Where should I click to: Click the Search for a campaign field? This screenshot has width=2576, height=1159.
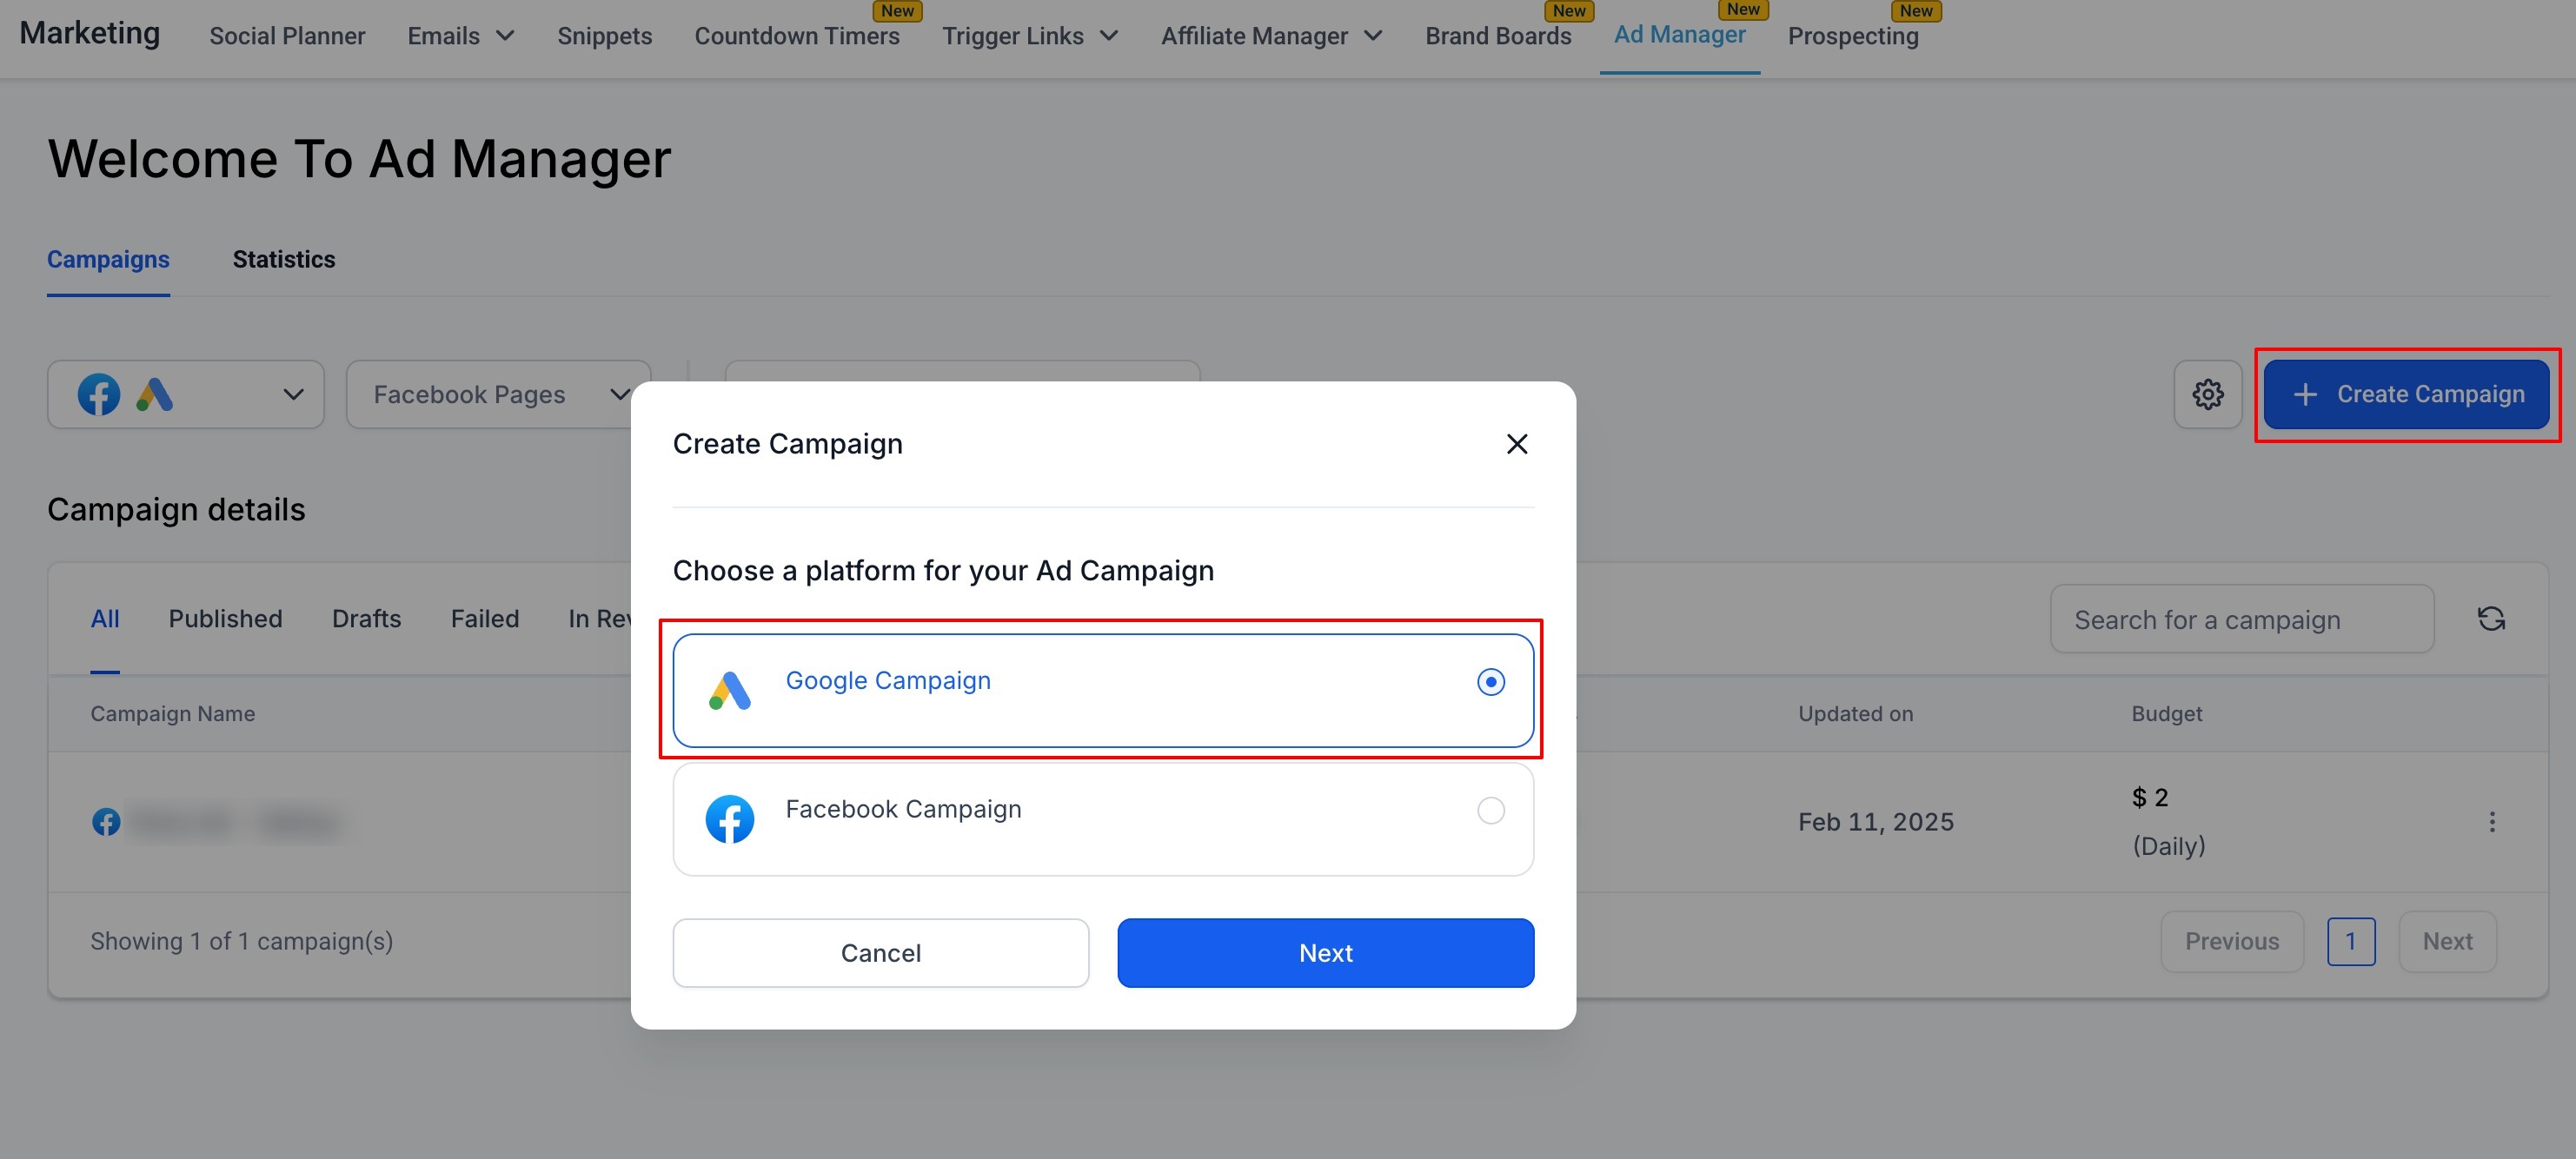point(2241,619)
